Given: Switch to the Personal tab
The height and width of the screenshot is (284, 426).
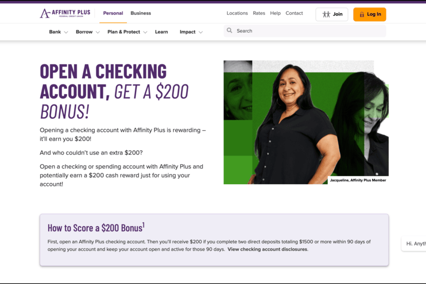Looking at the screenshot, I should pyautogui.click(x=113, y=13).
